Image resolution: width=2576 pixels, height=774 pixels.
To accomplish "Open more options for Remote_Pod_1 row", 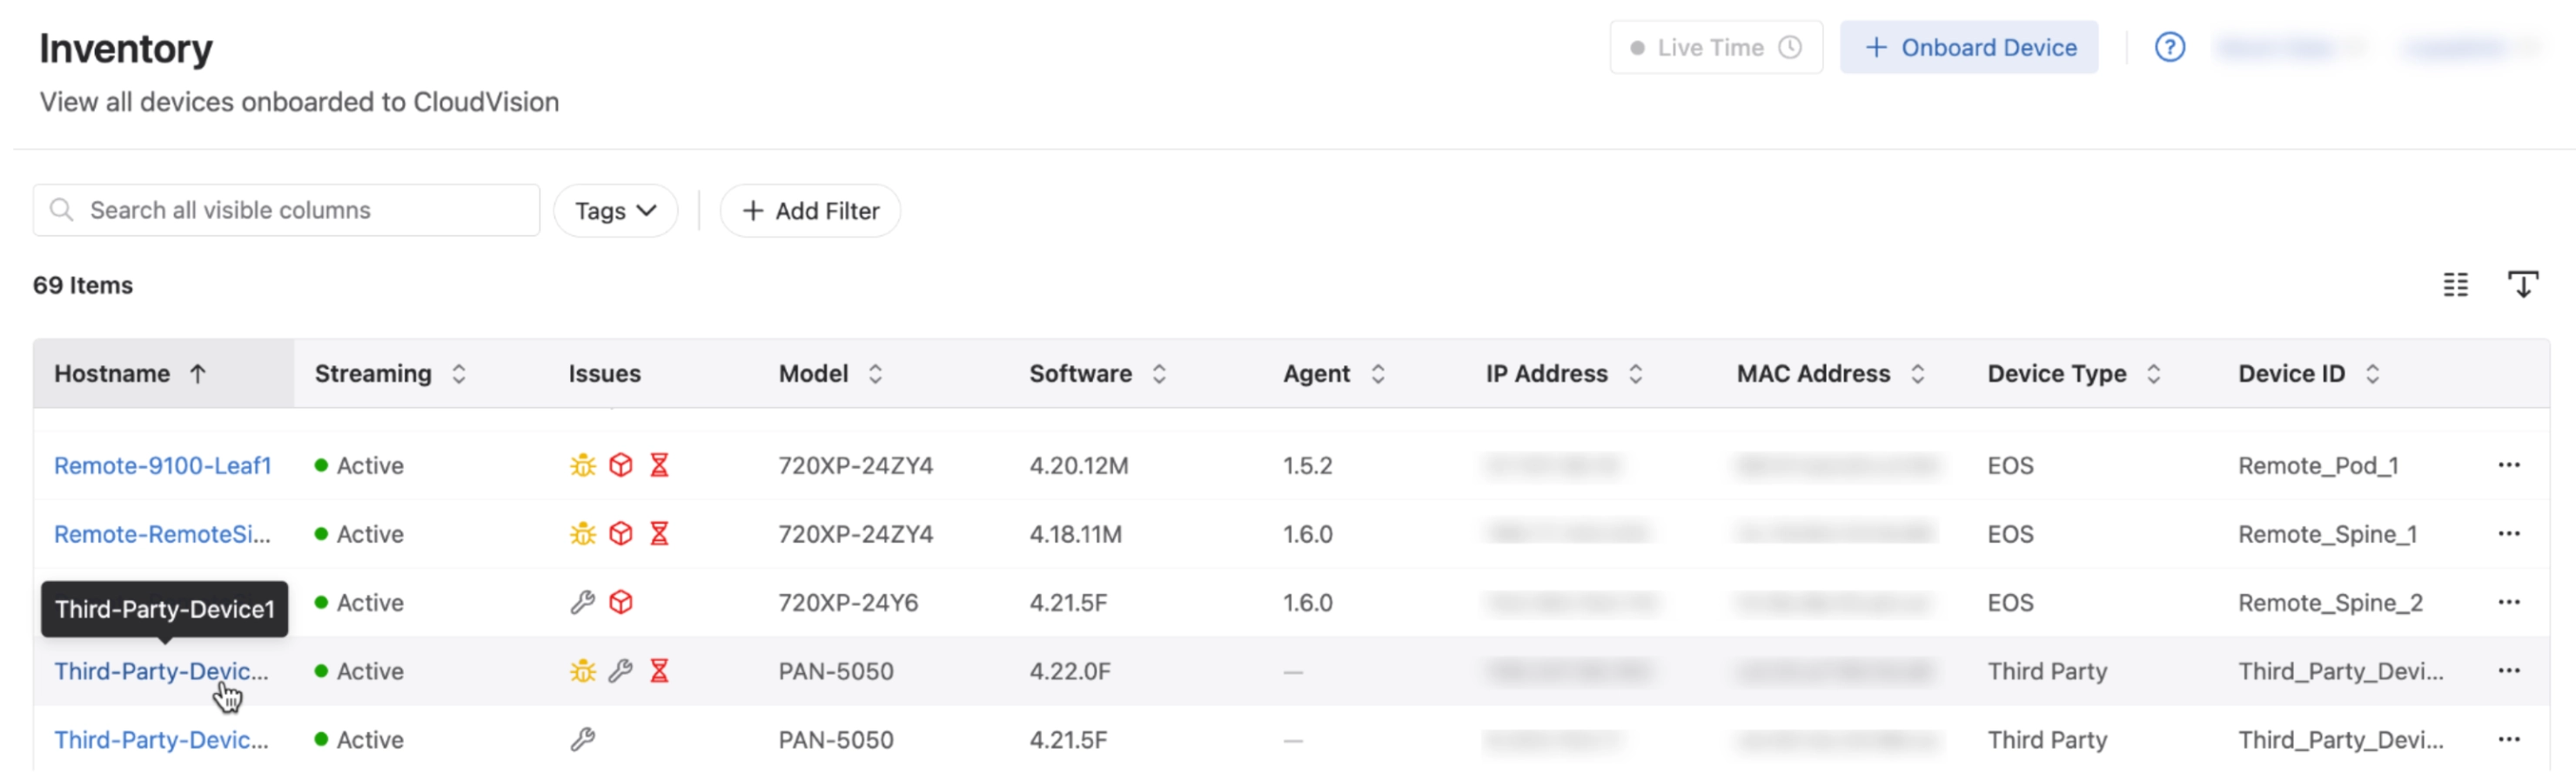I will (x=2508, y=465).
